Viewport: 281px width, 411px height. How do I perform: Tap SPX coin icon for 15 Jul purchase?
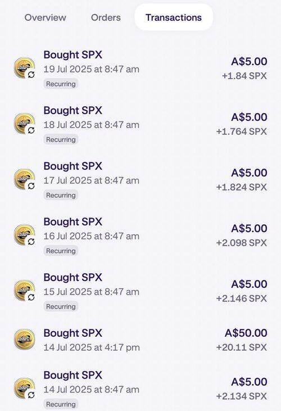coord(24,291)
